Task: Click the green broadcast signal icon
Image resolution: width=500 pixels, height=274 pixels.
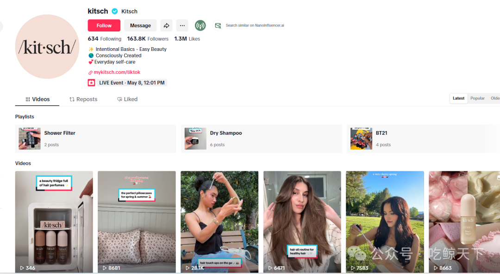Action: click(x=200, y=25)
